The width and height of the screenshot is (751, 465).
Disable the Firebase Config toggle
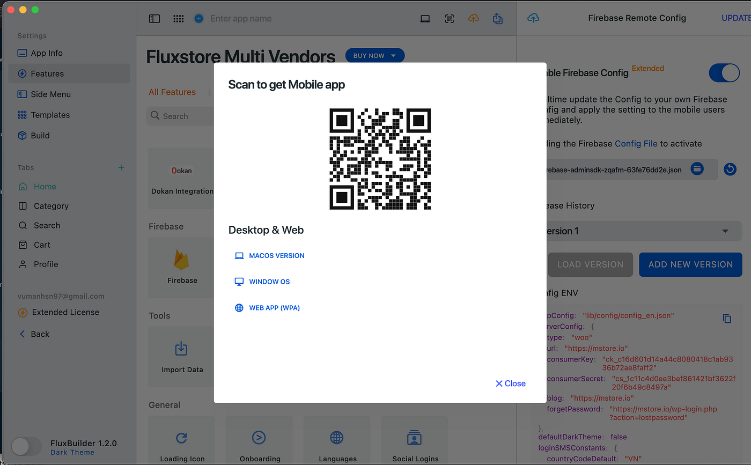pyautogui.click(x=724, y=73)
